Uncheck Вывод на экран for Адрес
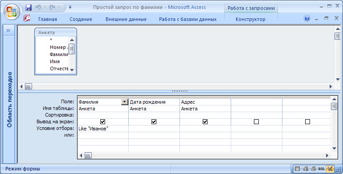Image resolution: width=343 pixels, height=174 pixels. (205, 121)
